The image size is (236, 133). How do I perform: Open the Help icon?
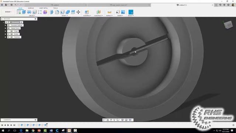pyautogui.click(x=228, y=5)
